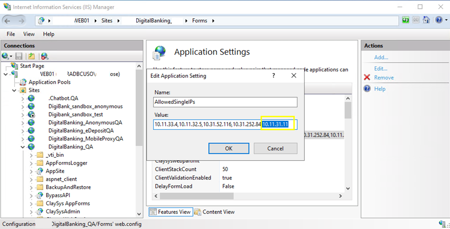Click the dialog's question mark help button
450x229 pixels.
pos(273,76)
